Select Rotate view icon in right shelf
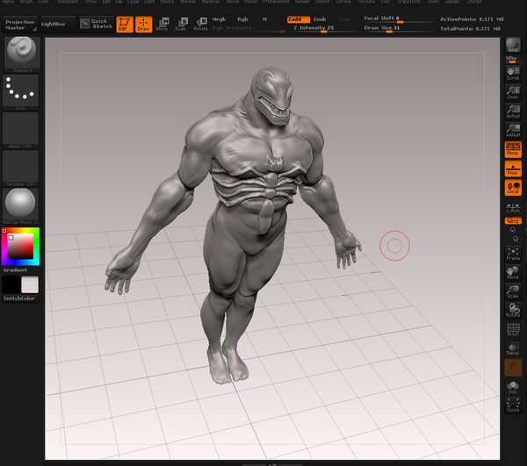The width and height of the screenshot is (527, 466). 513,311
